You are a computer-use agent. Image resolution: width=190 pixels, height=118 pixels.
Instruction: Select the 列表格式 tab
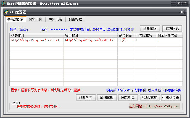click(75, 19)
